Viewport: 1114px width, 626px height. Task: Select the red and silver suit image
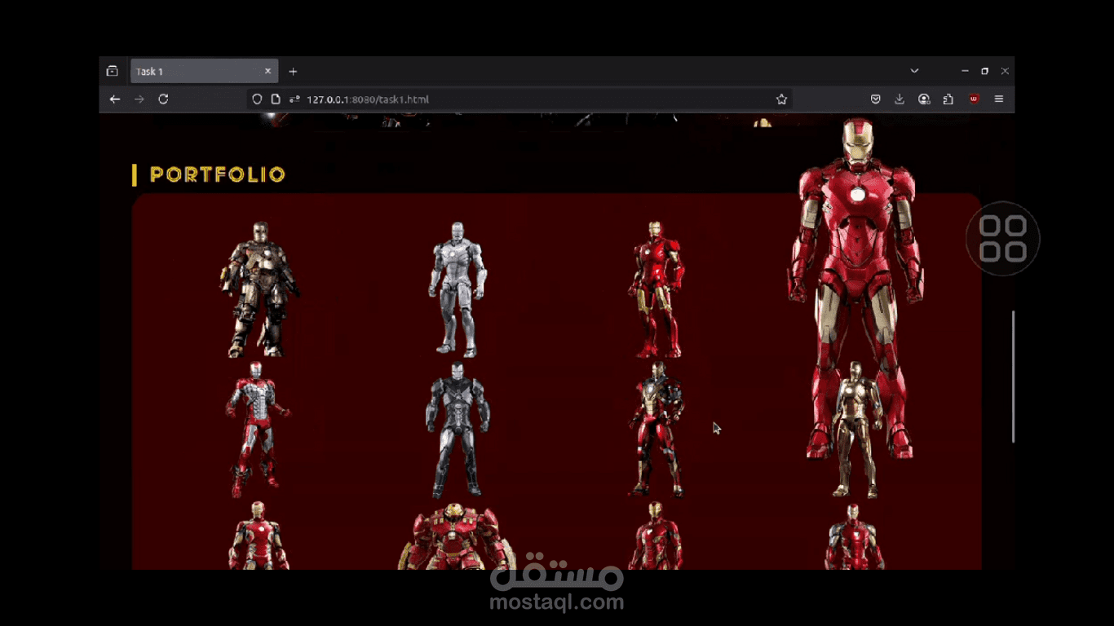(258, 430)
